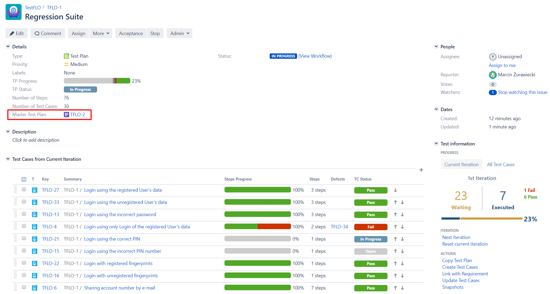Collapse the Details section
Screen dimensions: 550x294
coord(8,47)
